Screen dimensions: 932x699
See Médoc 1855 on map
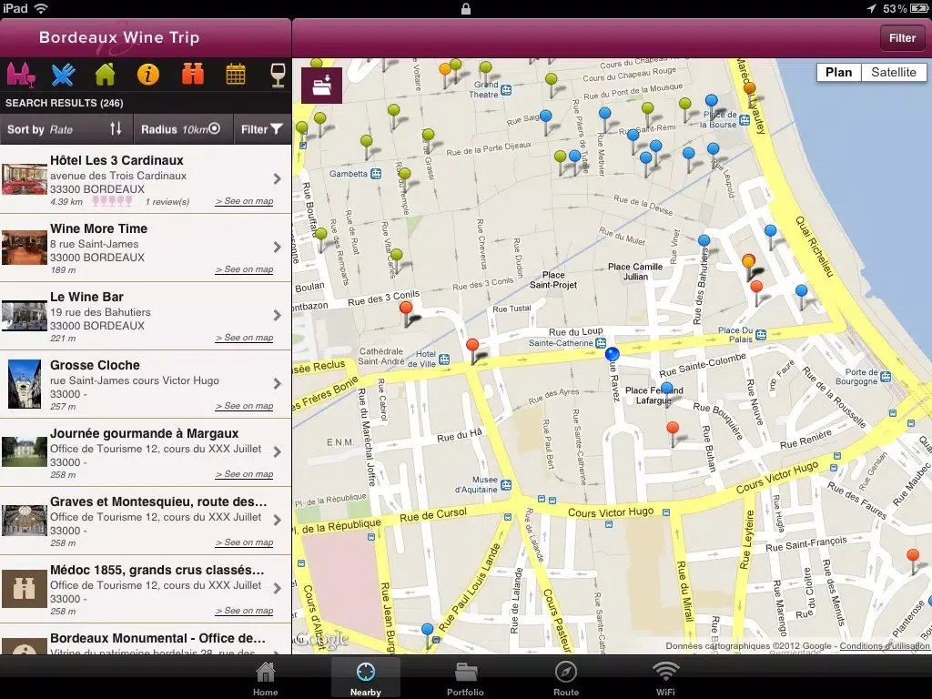244,612
